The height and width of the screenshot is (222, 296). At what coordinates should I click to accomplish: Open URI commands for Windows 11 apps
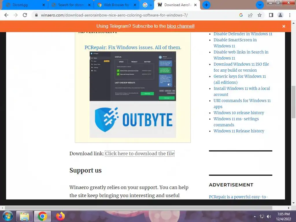point(242,103)
